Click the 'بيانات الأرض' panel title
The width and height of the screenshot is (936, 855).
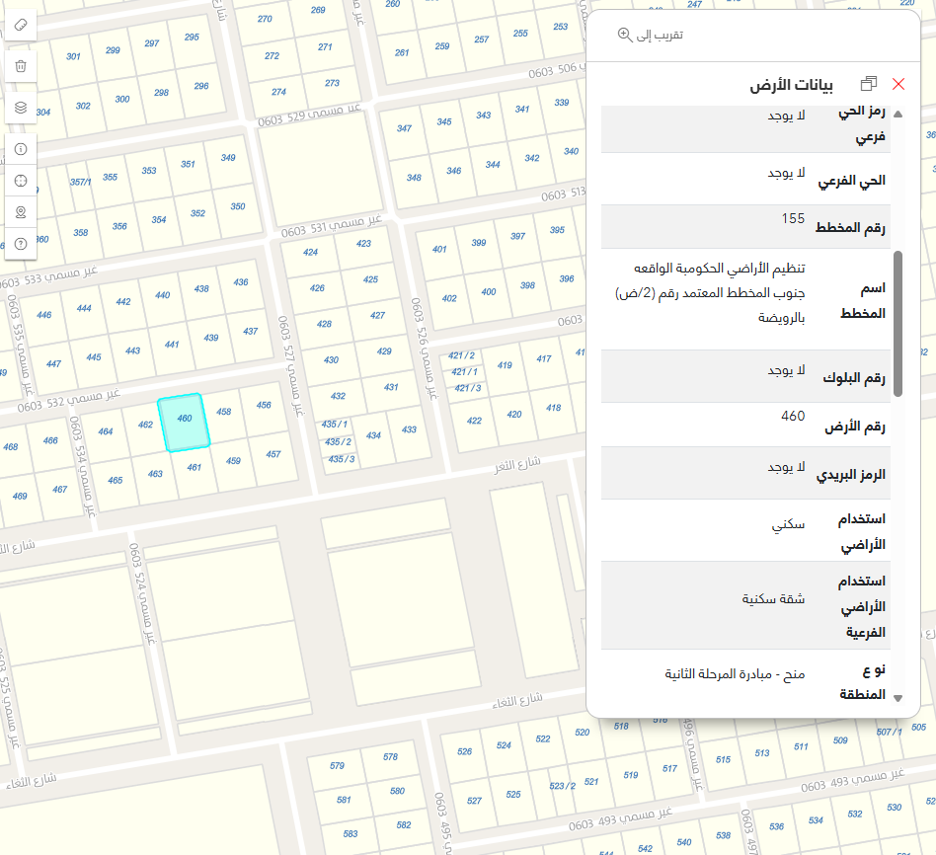[791, 85]
